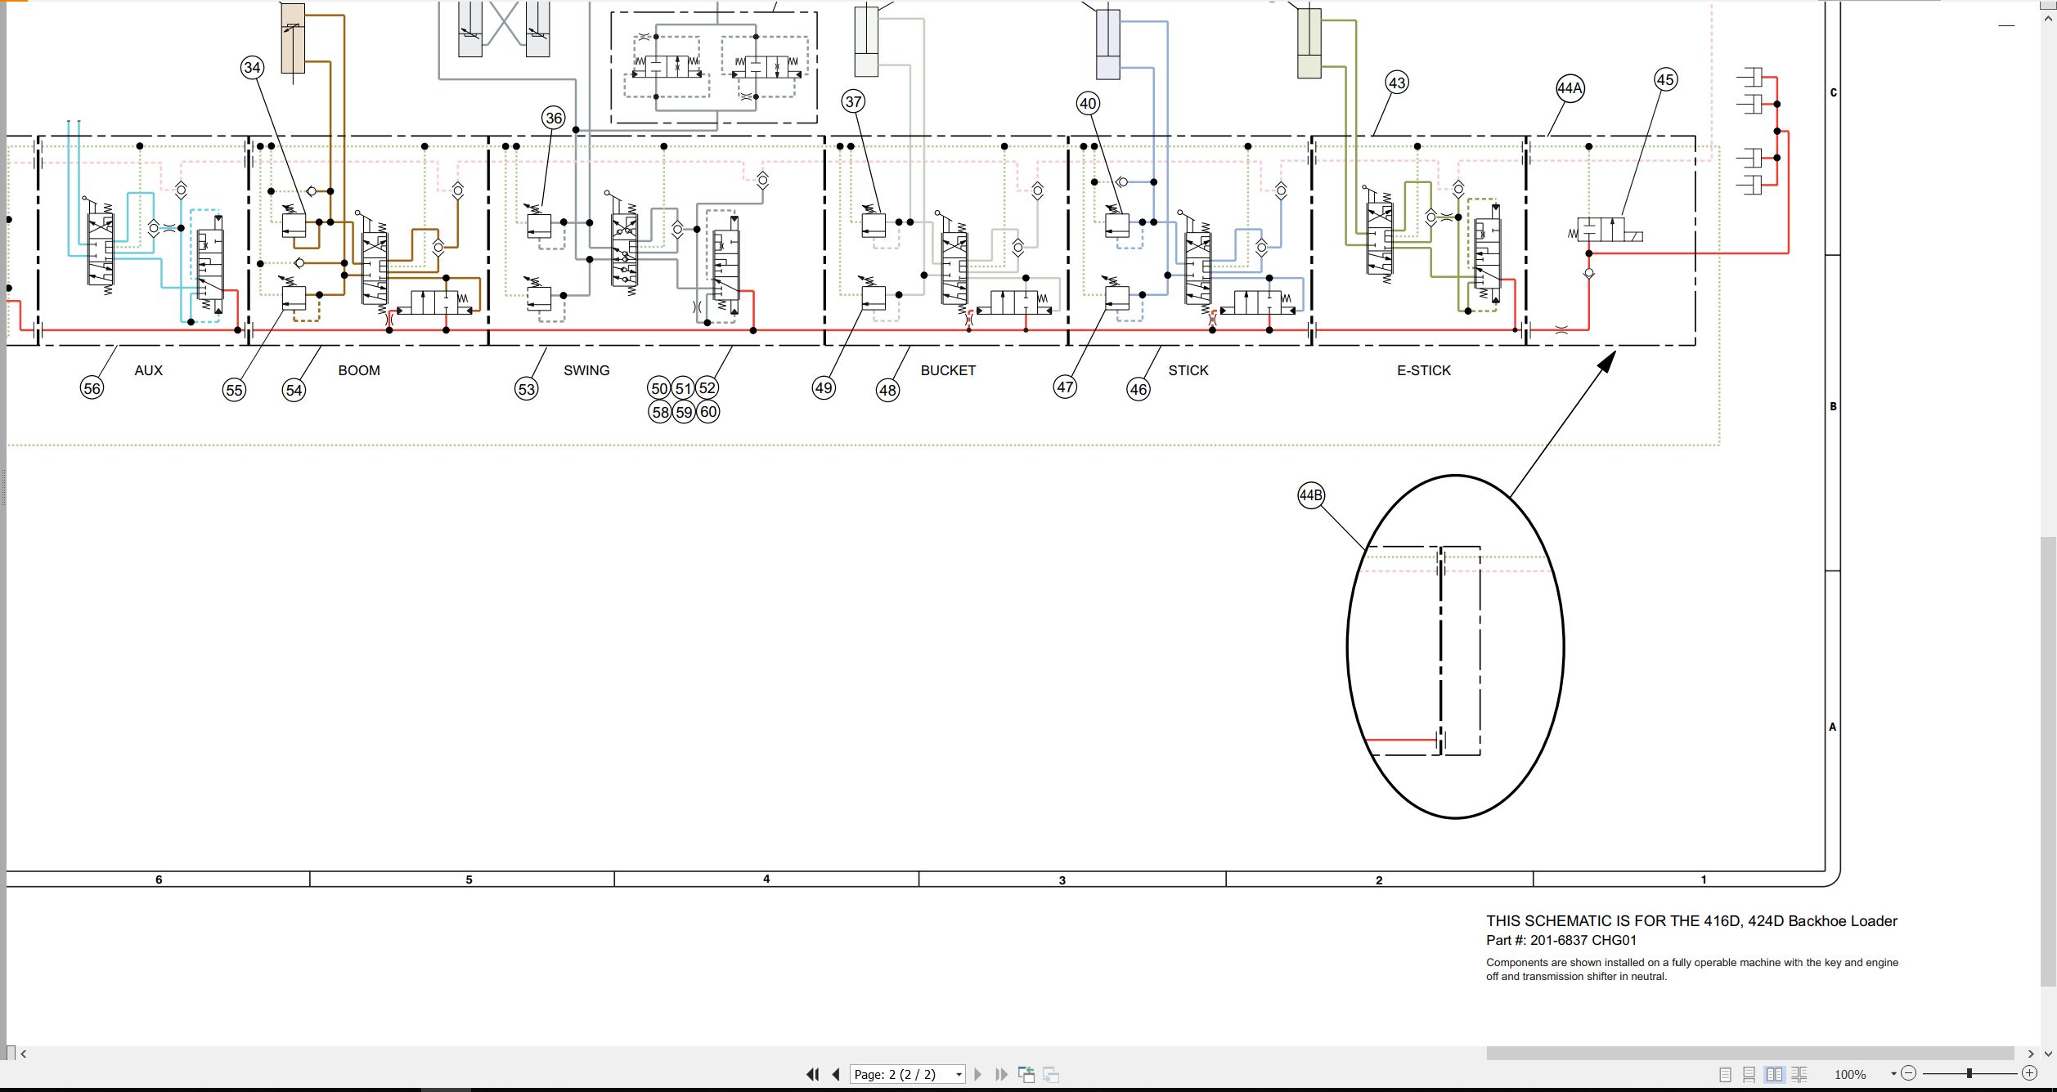Click callout number 55
The image size is (2057, 1092).
(234, 390)
